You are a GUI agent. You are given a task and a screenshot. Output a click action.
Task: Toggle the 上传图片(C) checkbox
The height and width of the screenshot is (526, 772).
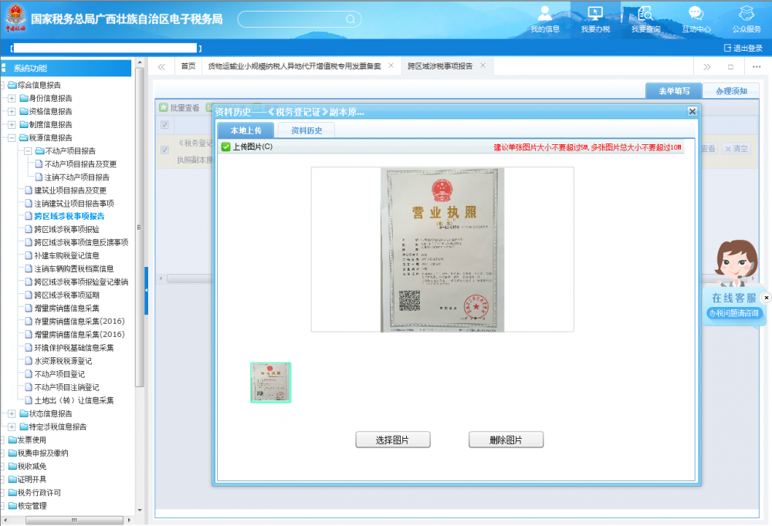point(225,147)
